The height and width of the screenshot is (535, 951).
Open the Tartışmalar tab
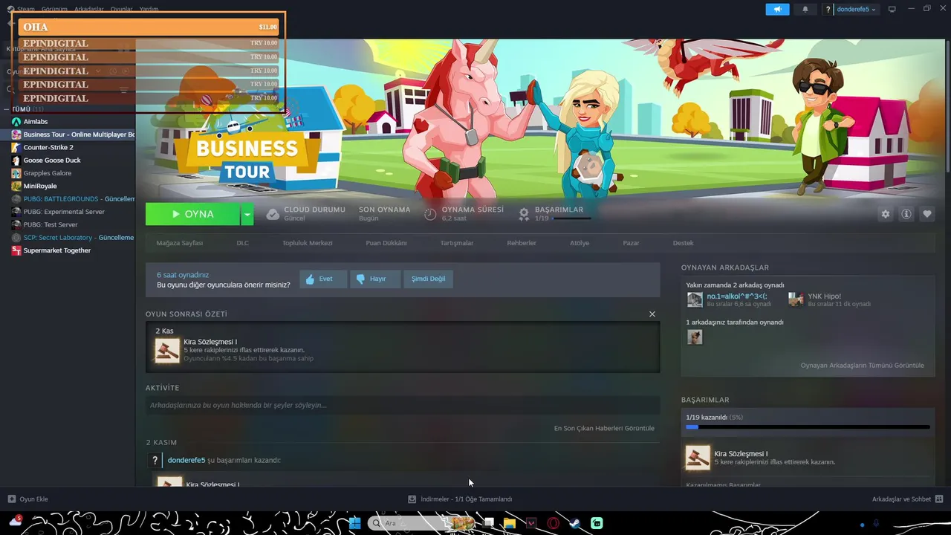click(x=456, y=243)
